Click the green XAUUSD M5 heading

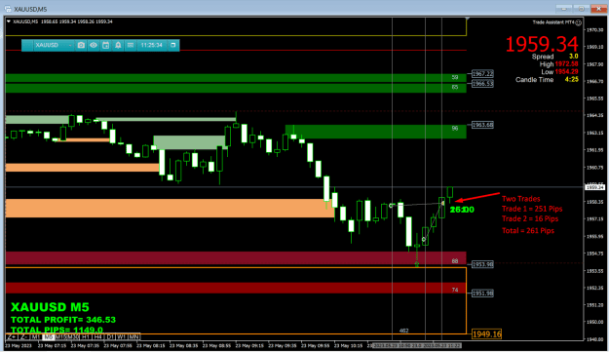coord(50,307)
